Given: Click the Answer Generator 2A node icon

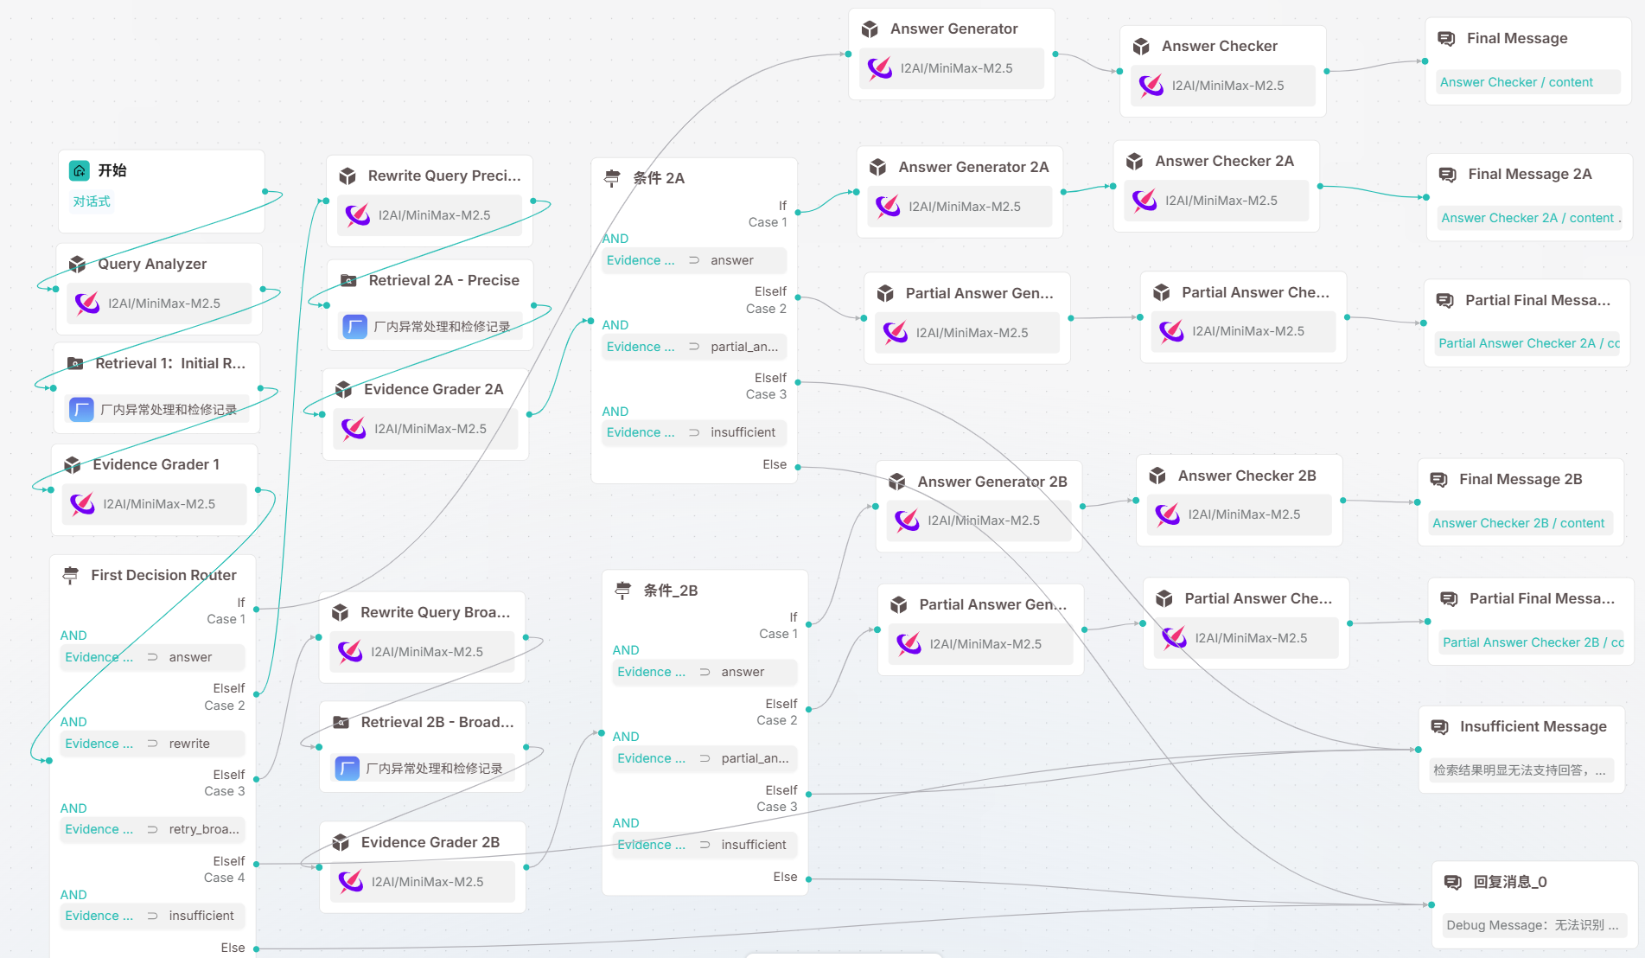Looking at the screenshot, I should 878,167.
